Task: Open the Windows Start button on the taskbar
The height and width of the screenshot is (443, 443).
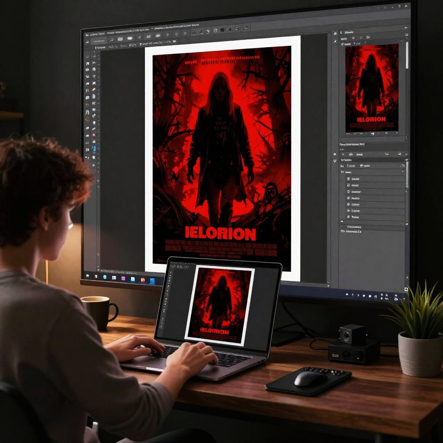Action: click(87, 275)
